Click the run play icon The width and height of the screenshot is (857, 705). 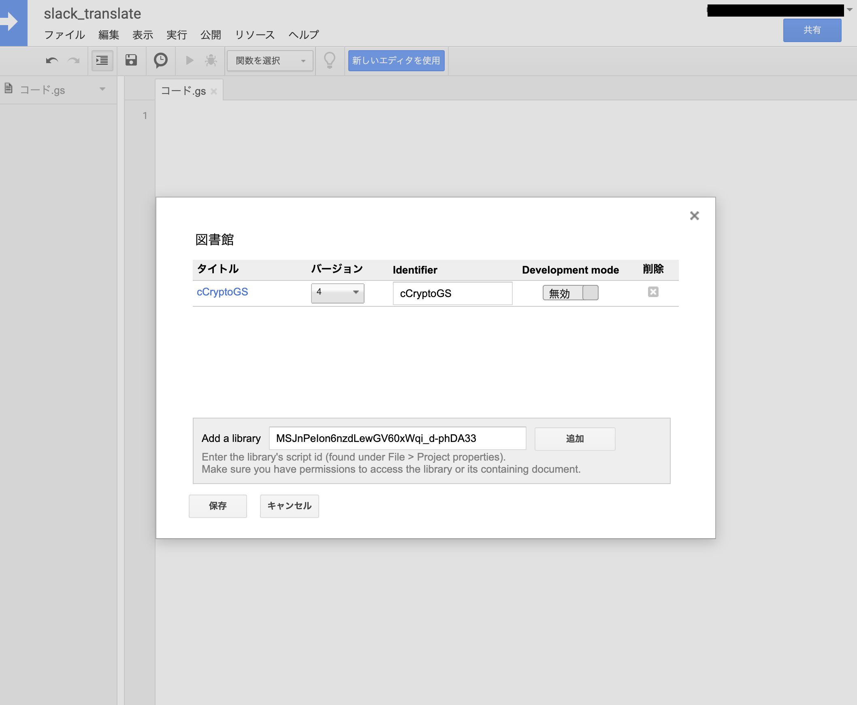click(x=190, y=61)
